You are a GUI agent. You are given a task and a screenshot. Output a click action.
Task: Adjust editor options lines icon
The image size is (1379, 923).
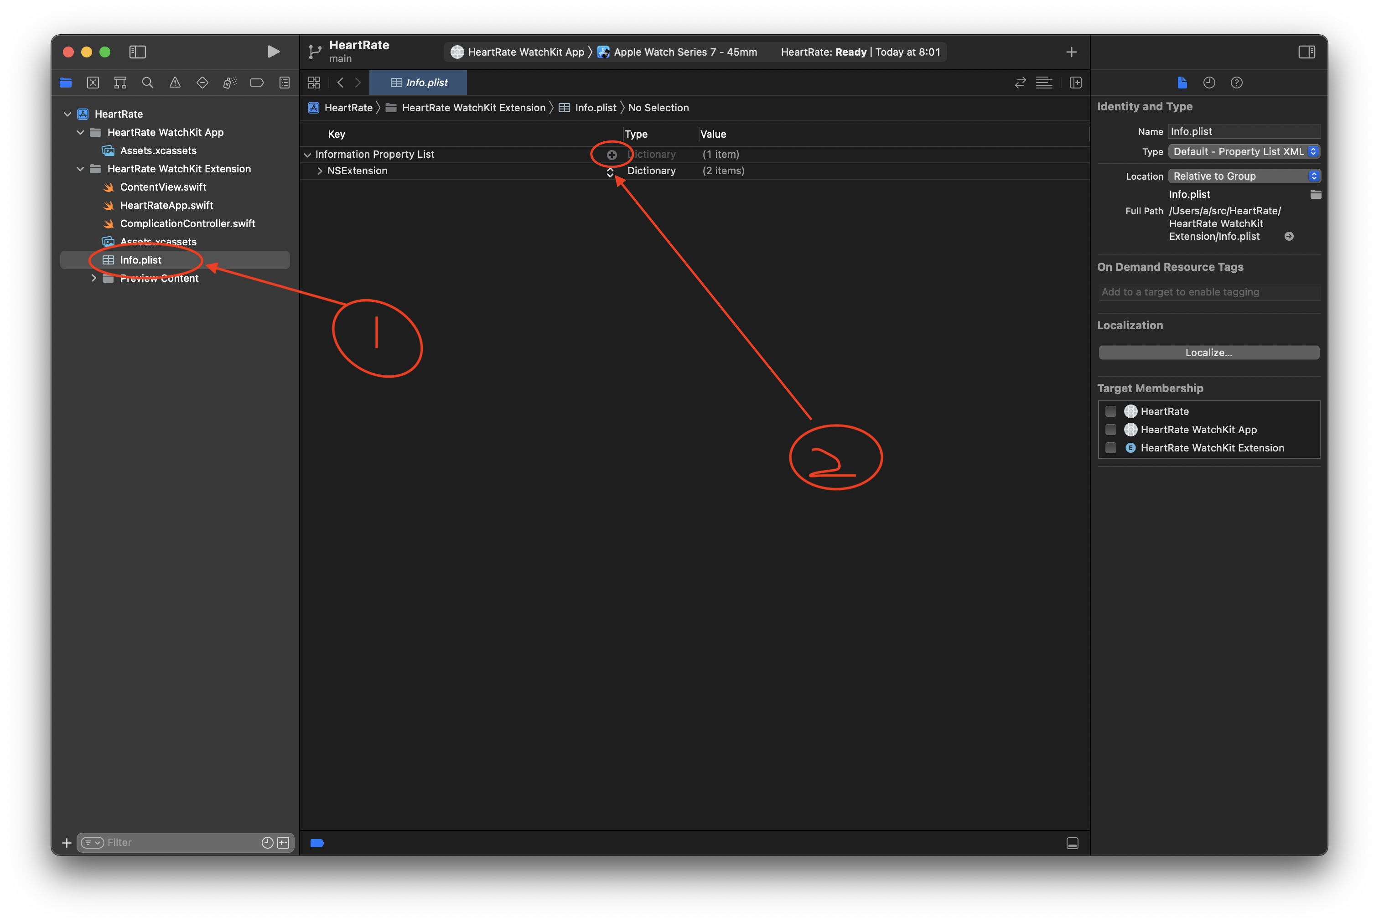[1044, 83]
